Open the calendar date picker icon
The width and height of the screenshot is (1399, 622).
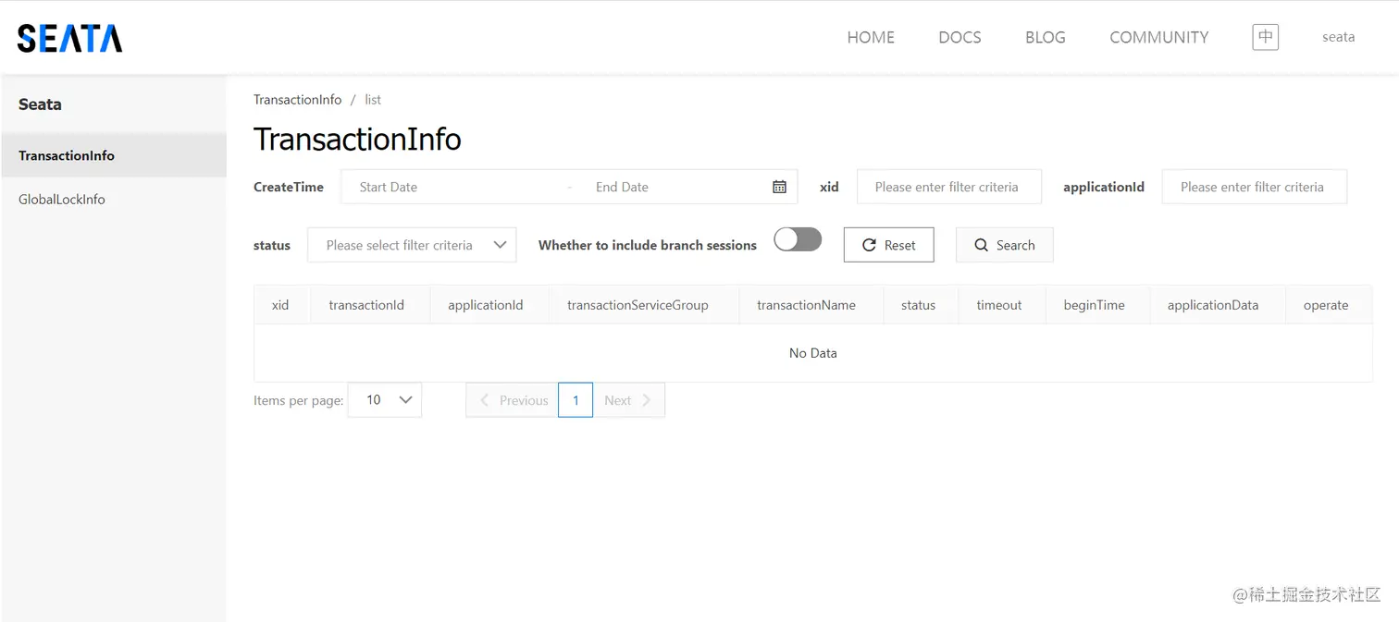point(779,187)
